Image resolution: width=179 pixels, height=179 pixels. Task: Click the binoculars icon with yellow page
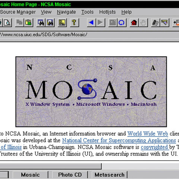[50, 23]
